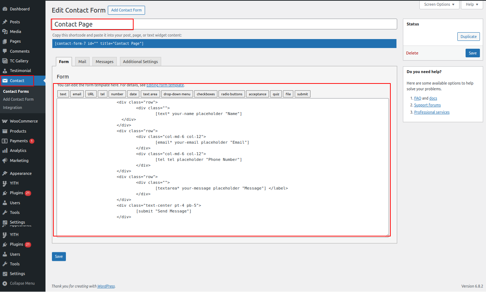The width and height of the screenshot is (486, 292).
Task: Insert a drop-down menu form-tag
Action: pos(177,94)
